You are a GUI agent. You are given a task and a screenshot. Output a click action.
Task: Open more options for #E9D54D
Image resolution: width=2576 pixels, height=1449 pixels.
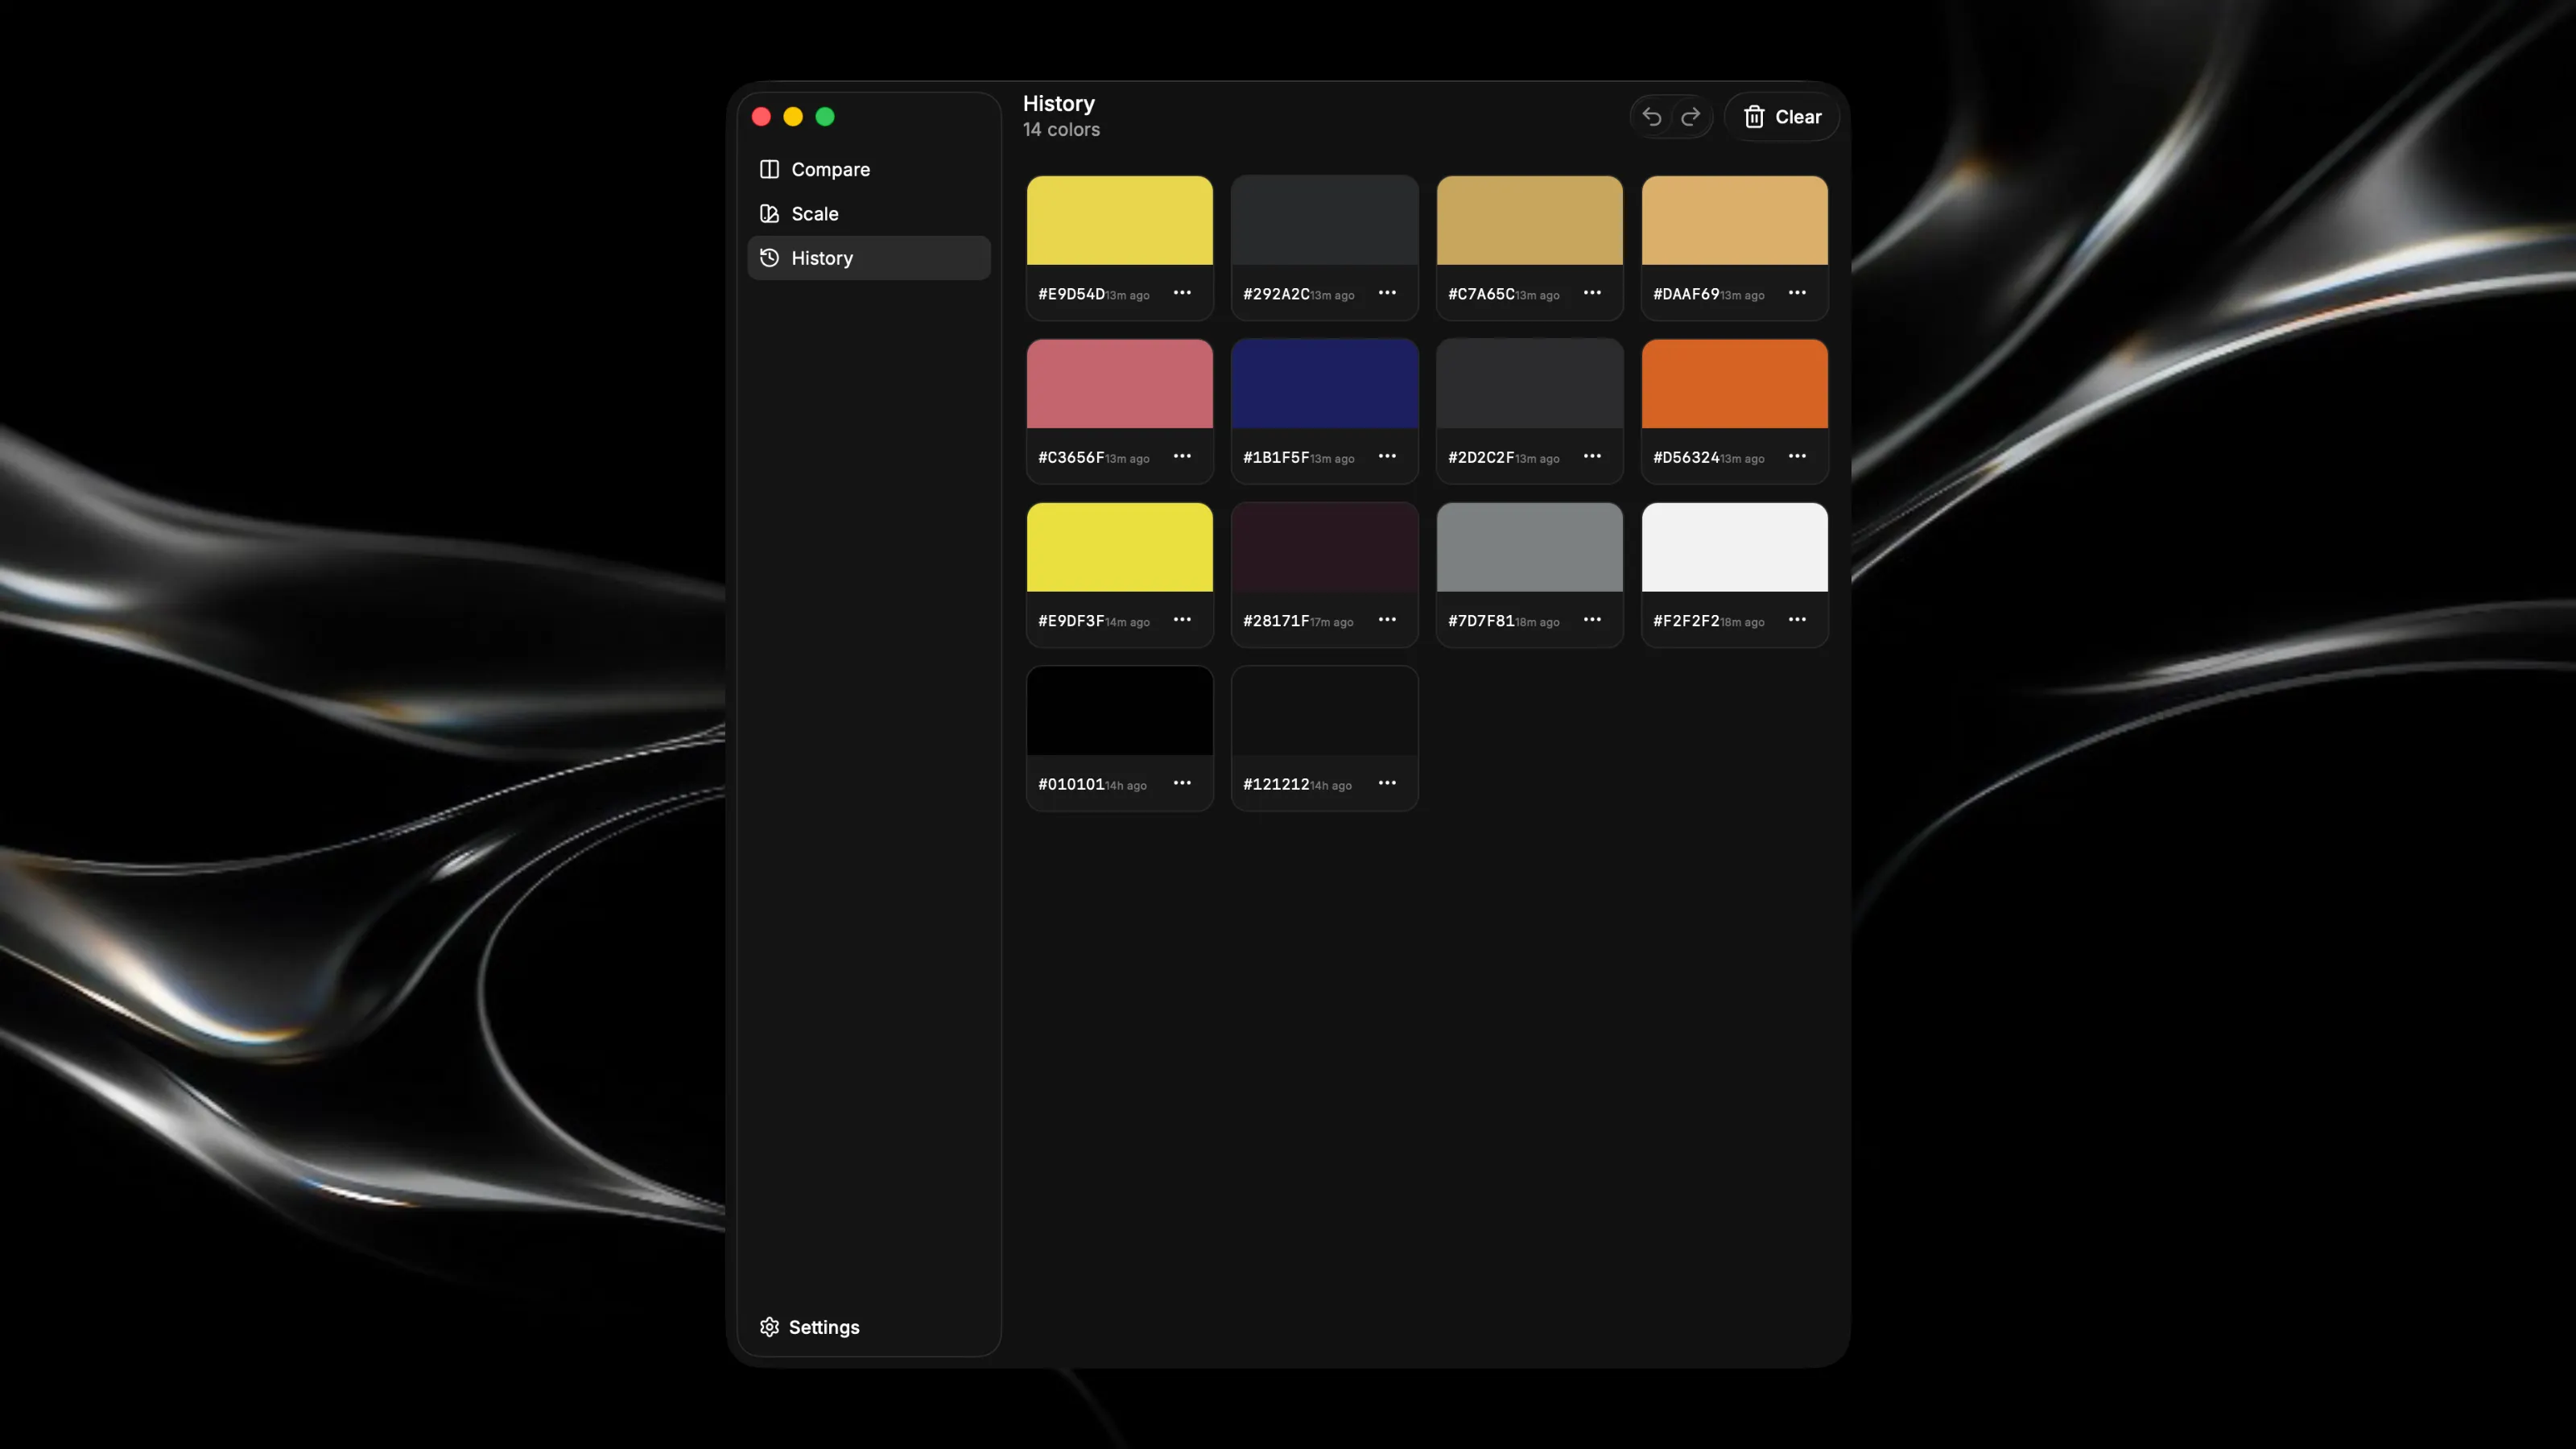point(1182,293)
